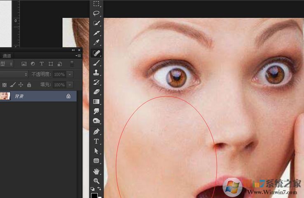The width and height of the screenshot is (304, 198).
Task: Select the Spot Healing Brush tool
Action: tap(96, 53)
